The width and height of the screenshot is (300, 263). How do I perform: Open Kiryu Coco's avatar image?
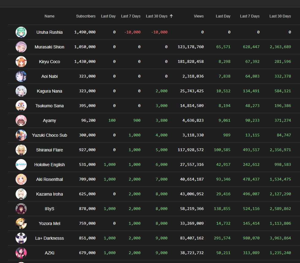pyautogui.click(x=21, y=62)
